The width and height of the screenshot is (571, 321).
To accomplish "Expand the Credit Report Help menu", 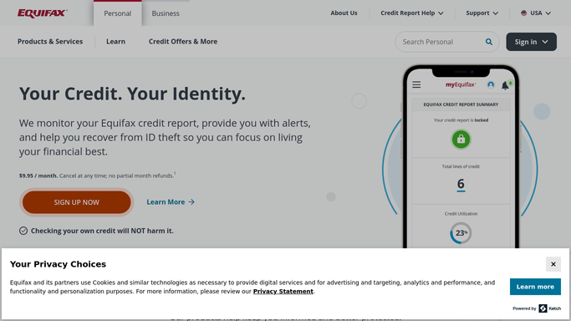I will (412, 13).
